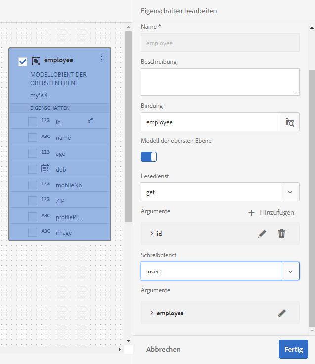Click properties panel scrollbar down arrow

click(x=312, y=331)
